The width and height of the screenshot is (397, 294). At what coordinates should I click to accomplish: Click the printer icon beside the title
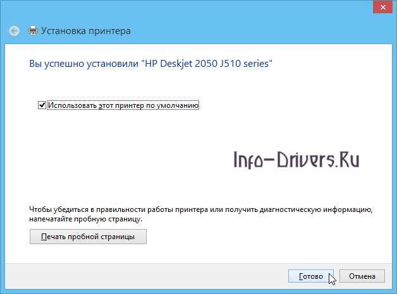34,30
